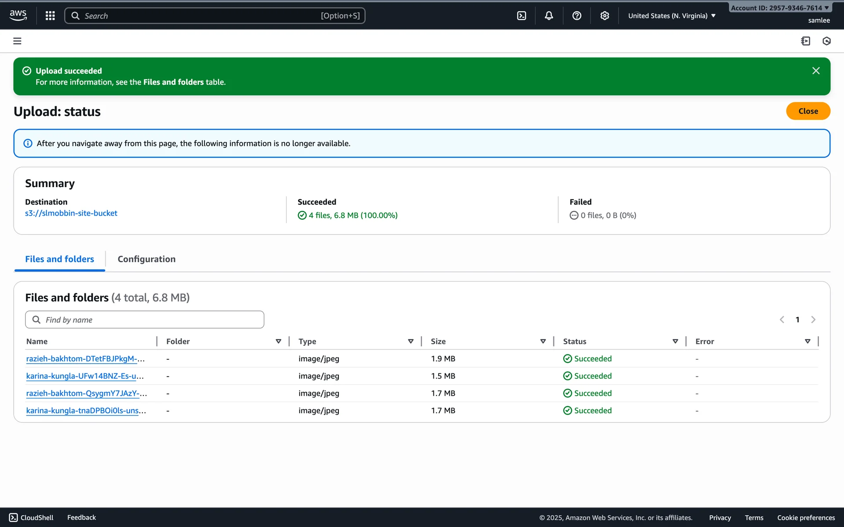Open s3://slmobbin-site-bucket destination link

point(71,213)
